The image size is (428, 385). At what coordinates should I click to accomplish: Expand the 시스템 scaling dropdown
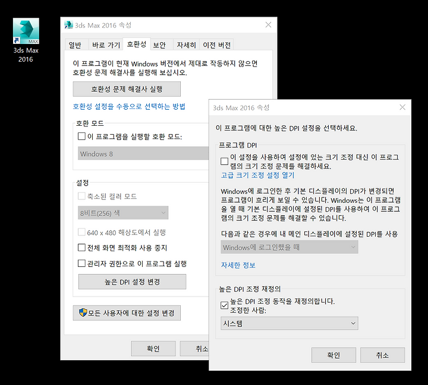point(289,323)
